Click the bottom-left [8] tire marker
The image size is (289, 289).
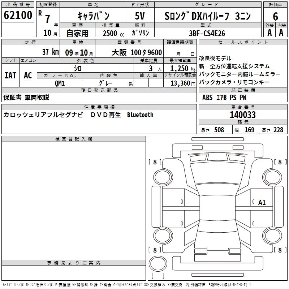tap(155, 250)
